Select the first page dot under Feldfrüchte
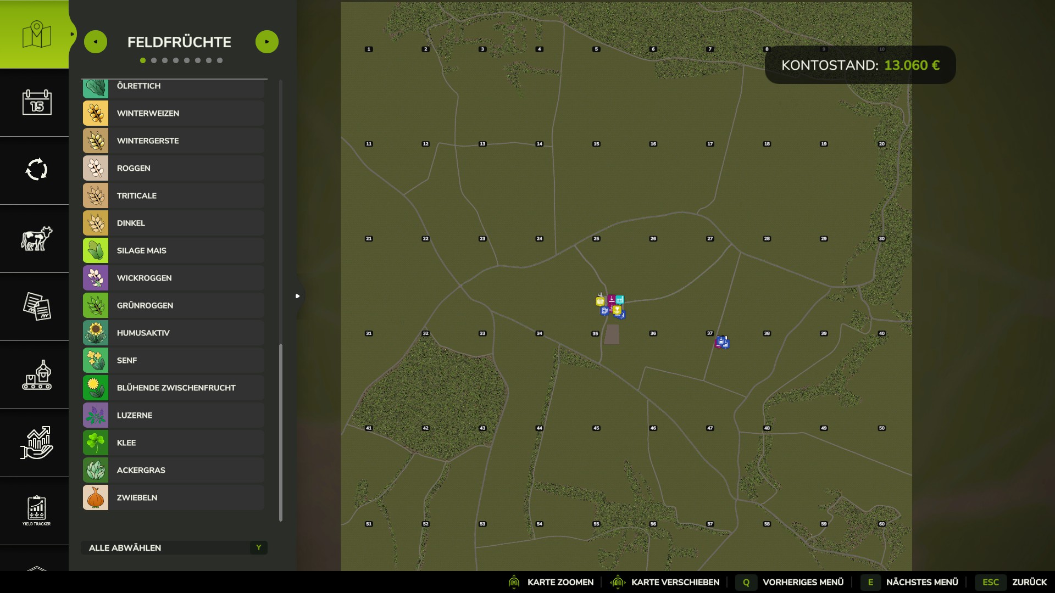 tap(143, 60)
